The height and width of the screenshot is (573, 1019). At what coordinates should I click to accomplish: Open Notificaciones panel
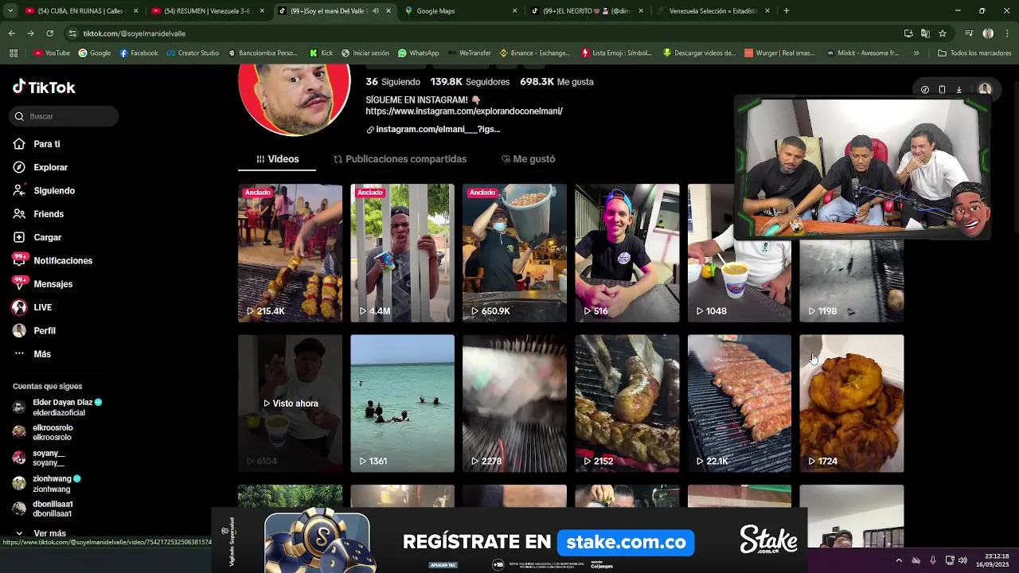coord(53,260)
